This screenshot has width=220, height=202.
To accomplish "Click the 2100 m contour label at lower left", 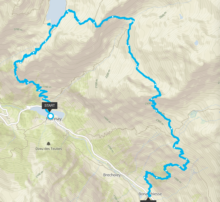I will click(39, 174).
